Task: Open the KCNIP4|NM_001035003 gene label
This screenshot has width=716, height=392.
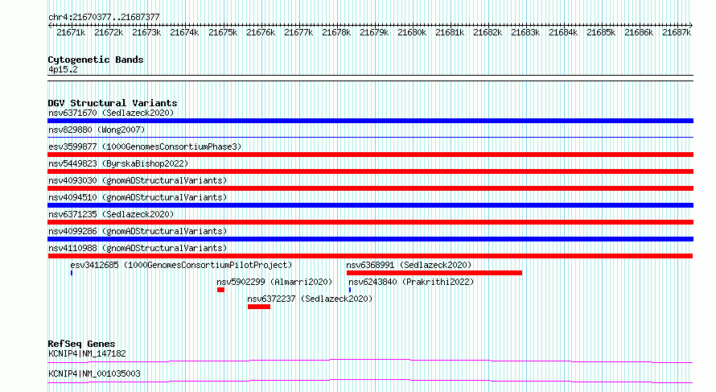Action: click(x=94, y=373)
